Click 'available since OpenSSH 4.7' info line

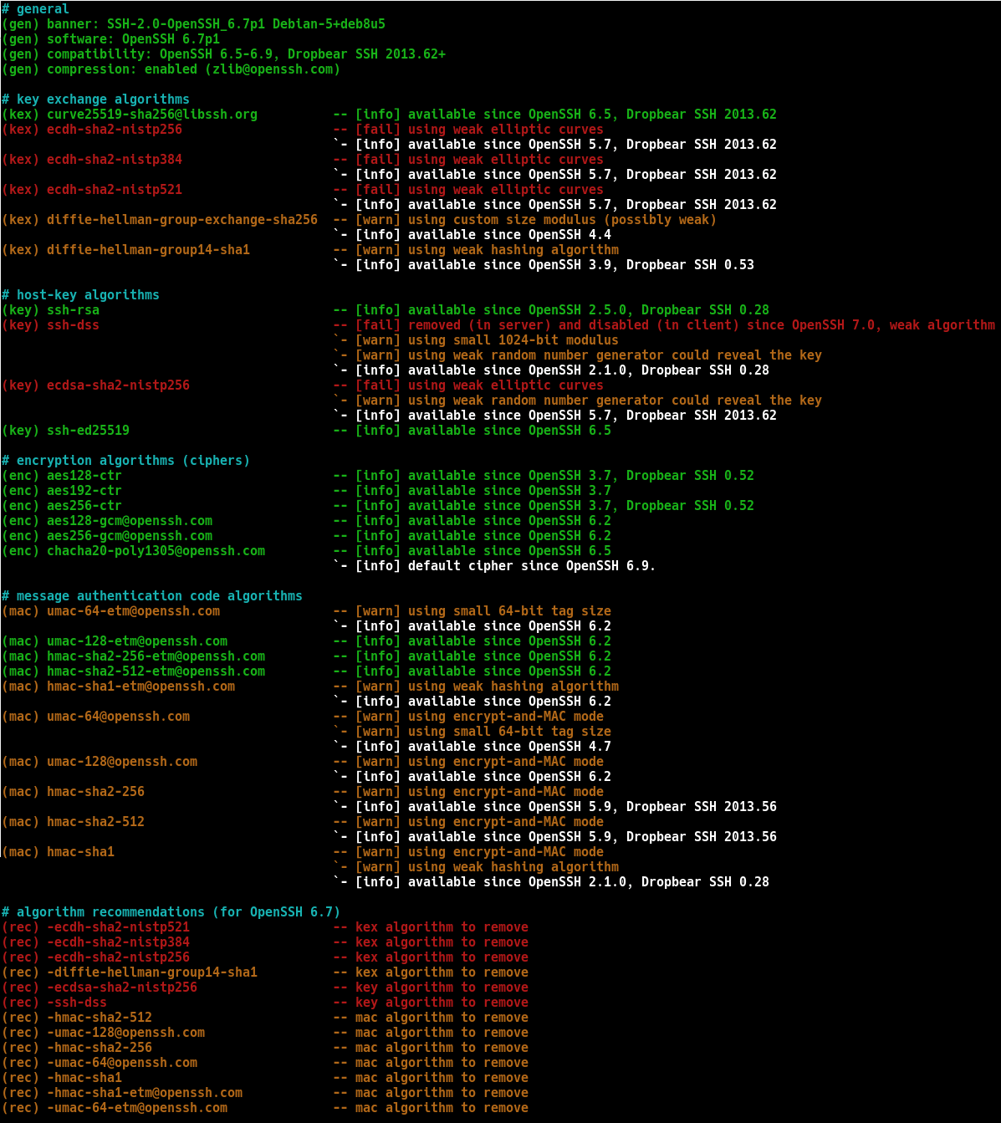[x=509, y=747]
